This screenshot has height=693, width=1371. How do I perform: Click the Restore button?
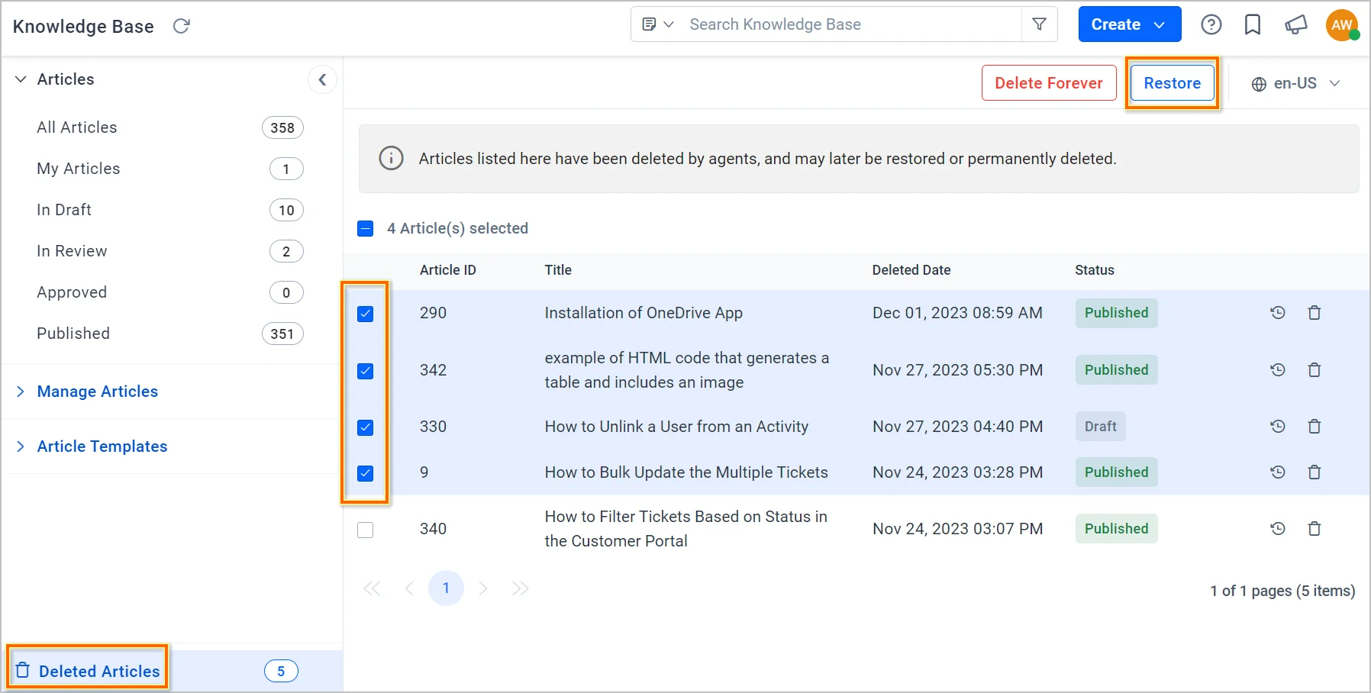1172,83
